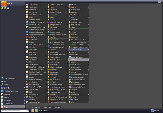Click the FileZilla FTP Client icon
The height and width of the screenshot is (113, 163).
[x=48, y=12]
